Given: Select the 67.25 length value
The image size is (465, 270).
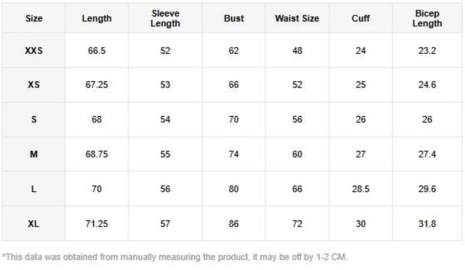Looking at the screenshot, I should point(97,85).
